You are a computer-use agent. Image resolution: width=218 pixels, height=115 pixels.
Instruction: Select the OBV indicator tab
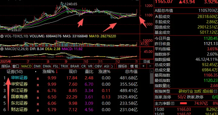pyautogui.click(x=98, y=66)
